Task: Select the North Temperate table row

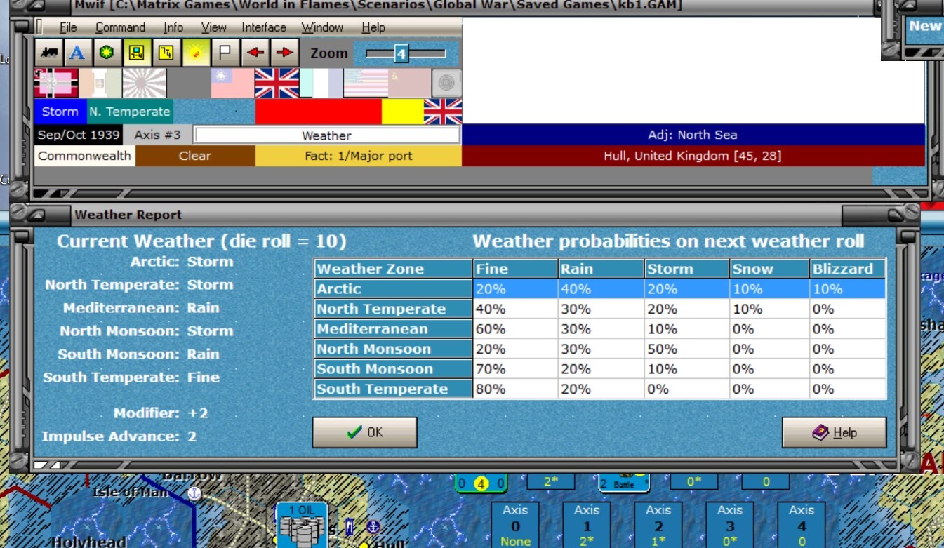Action: click(x=600, y=309)
